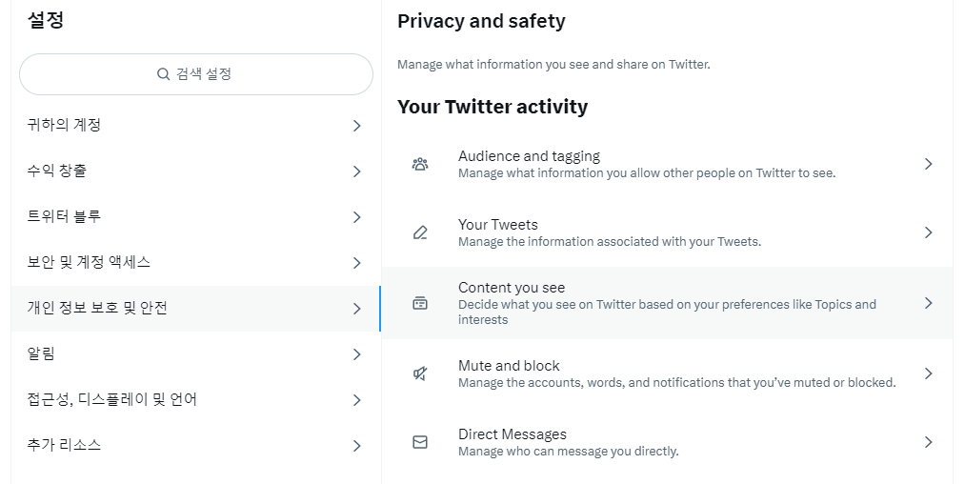Click the Mute and block speaker icon
This screenshot has height=484, width=965.
click(420, 373)
